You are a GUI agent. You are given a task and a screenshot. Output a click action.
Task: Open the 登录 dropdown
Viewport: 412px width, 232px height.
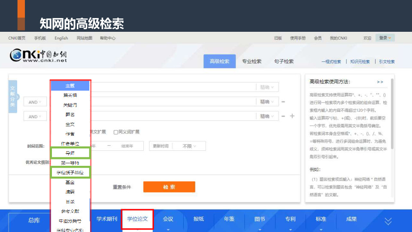385,38
